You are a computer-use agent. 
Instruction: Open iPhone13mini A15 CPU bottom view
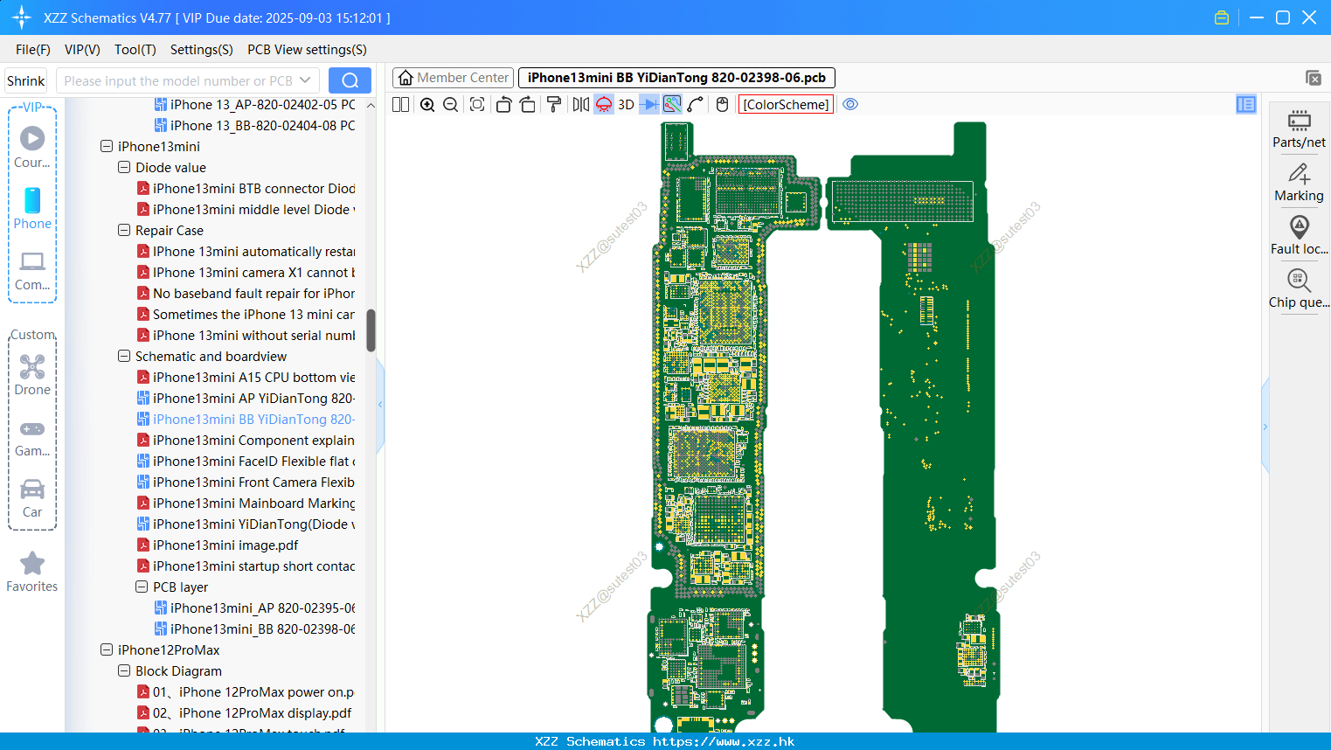tap(246, 377)
